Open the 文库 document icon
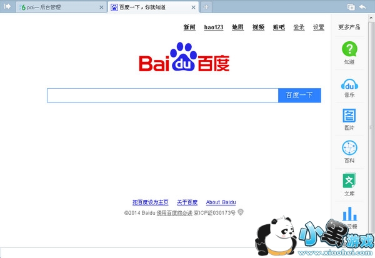The width and height of the screenshot is (375, 258). pos(349,181)
